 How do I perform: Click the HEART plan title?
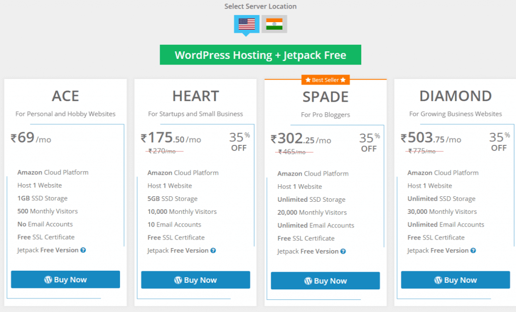[x=196, y=96]
